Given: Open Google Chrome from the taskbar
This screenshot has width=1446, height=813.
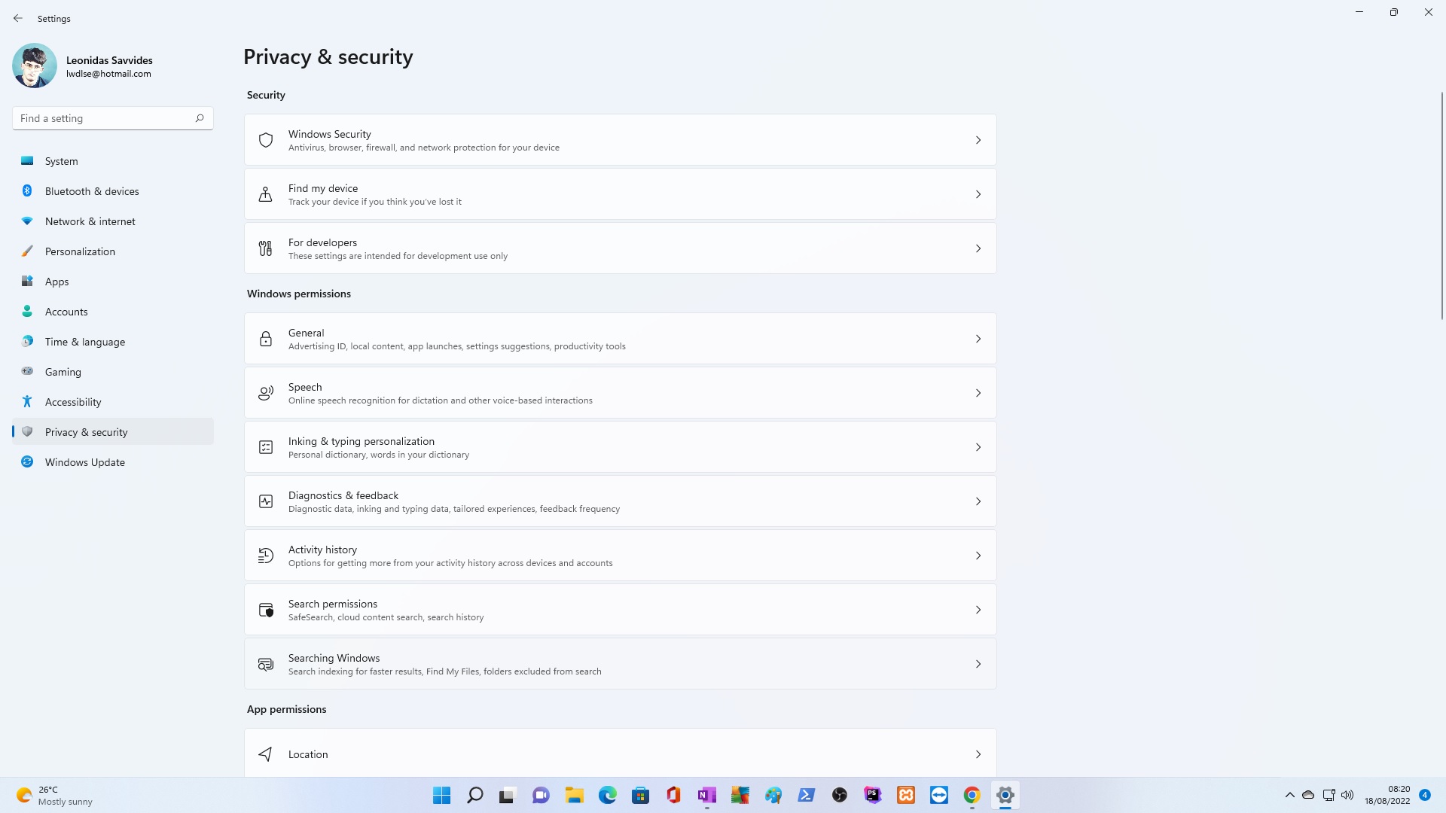Looking at the screenshot, I should [972, 795].
